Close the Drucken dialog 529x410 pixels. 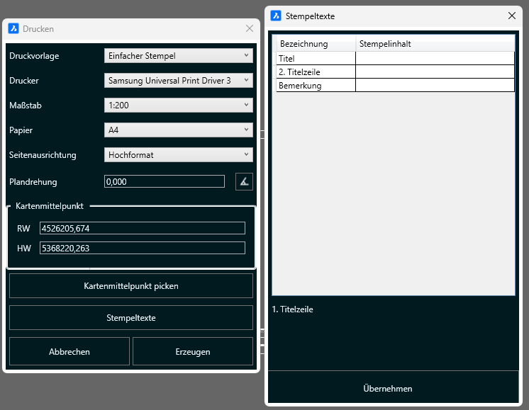pyautogui.click(x=249, y=29)
